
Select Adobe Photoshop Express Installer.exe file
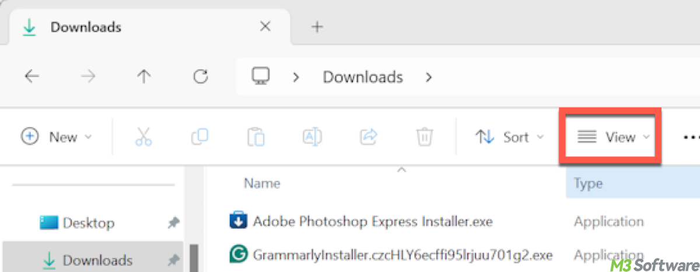373,222
